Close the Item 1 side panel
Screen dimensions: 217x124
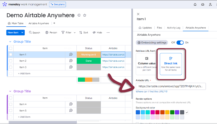(138, 14)
